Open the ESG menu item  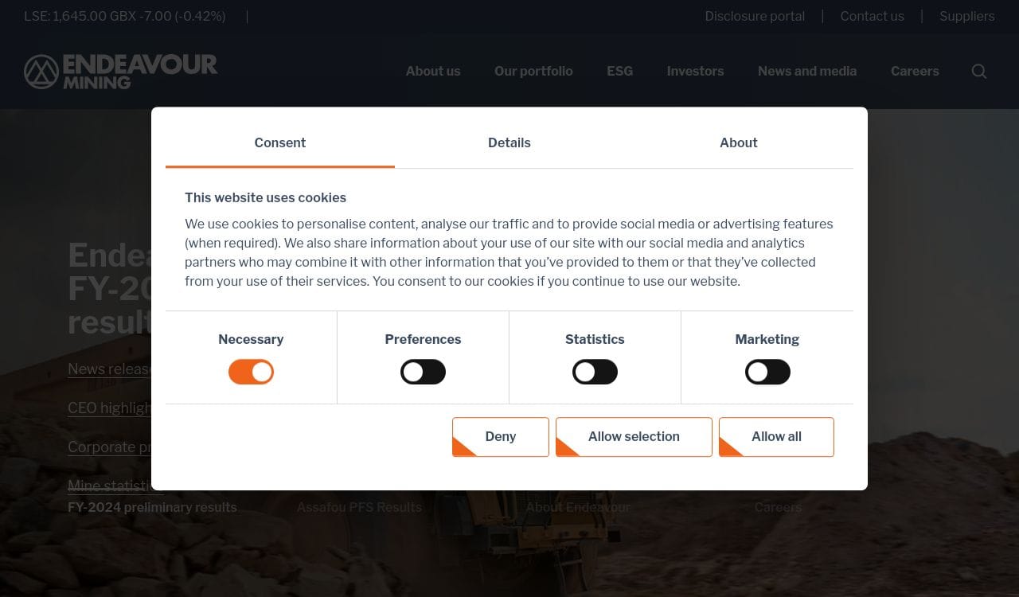[x=619, y=72]
